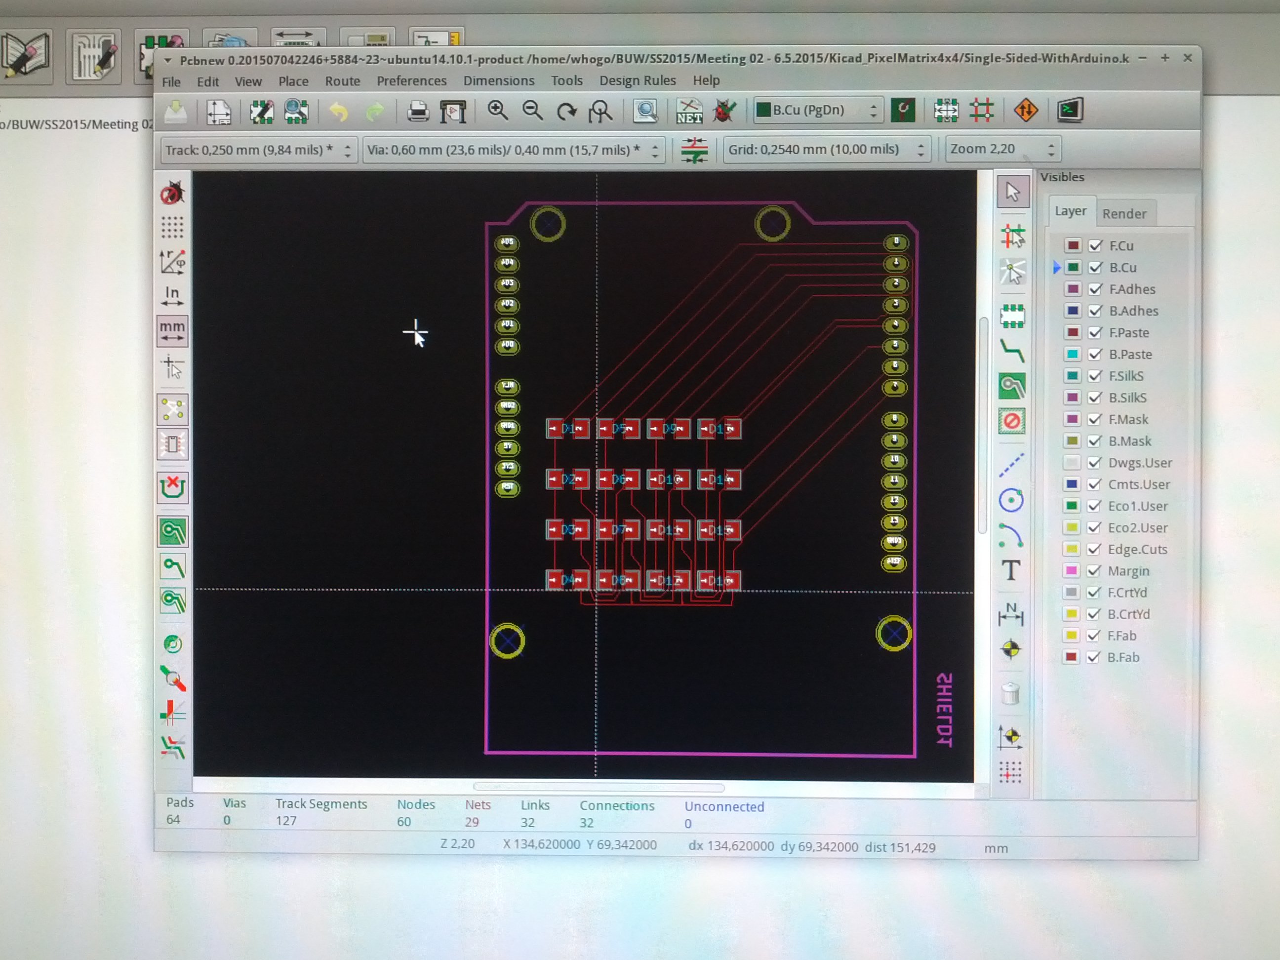Switch units to millimeters
Image resolution: width=1280 pixels, height=960 pixels.
click(172, 331)
